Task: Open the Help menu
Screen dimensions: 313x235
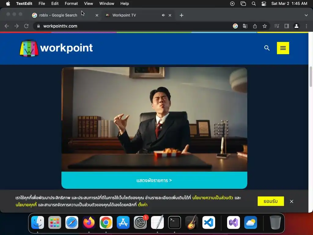Action: point(125,4)
